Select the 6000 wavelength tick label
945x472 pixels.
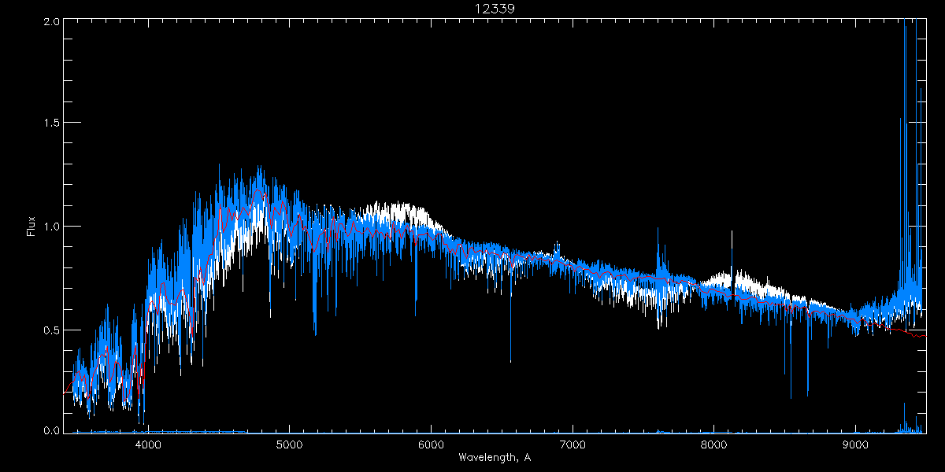pos(431,444)
